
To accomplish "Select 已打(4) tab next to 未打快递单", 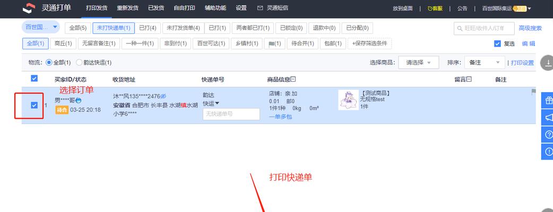I will coord(148,28).
